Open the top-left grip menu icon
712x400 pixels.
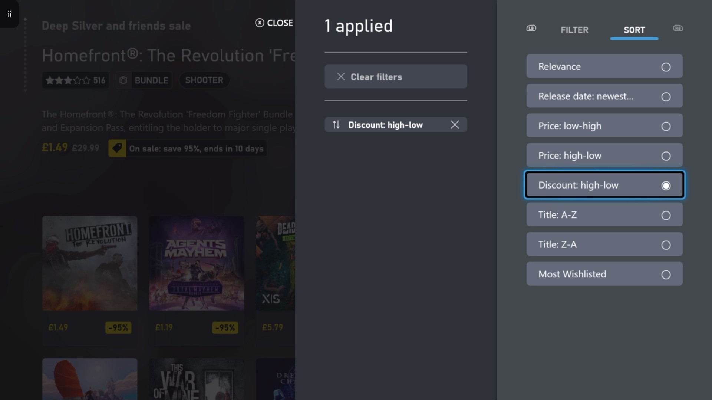(x=10, y=14)
